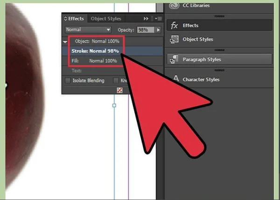Viewport: 280px width, 200px height.
Task: Switch to the Object Styles tab
Action: click(x=106, y=19)
